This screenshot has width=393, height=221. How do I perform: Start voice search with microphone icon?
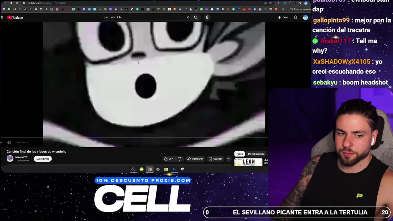[207, 17]
